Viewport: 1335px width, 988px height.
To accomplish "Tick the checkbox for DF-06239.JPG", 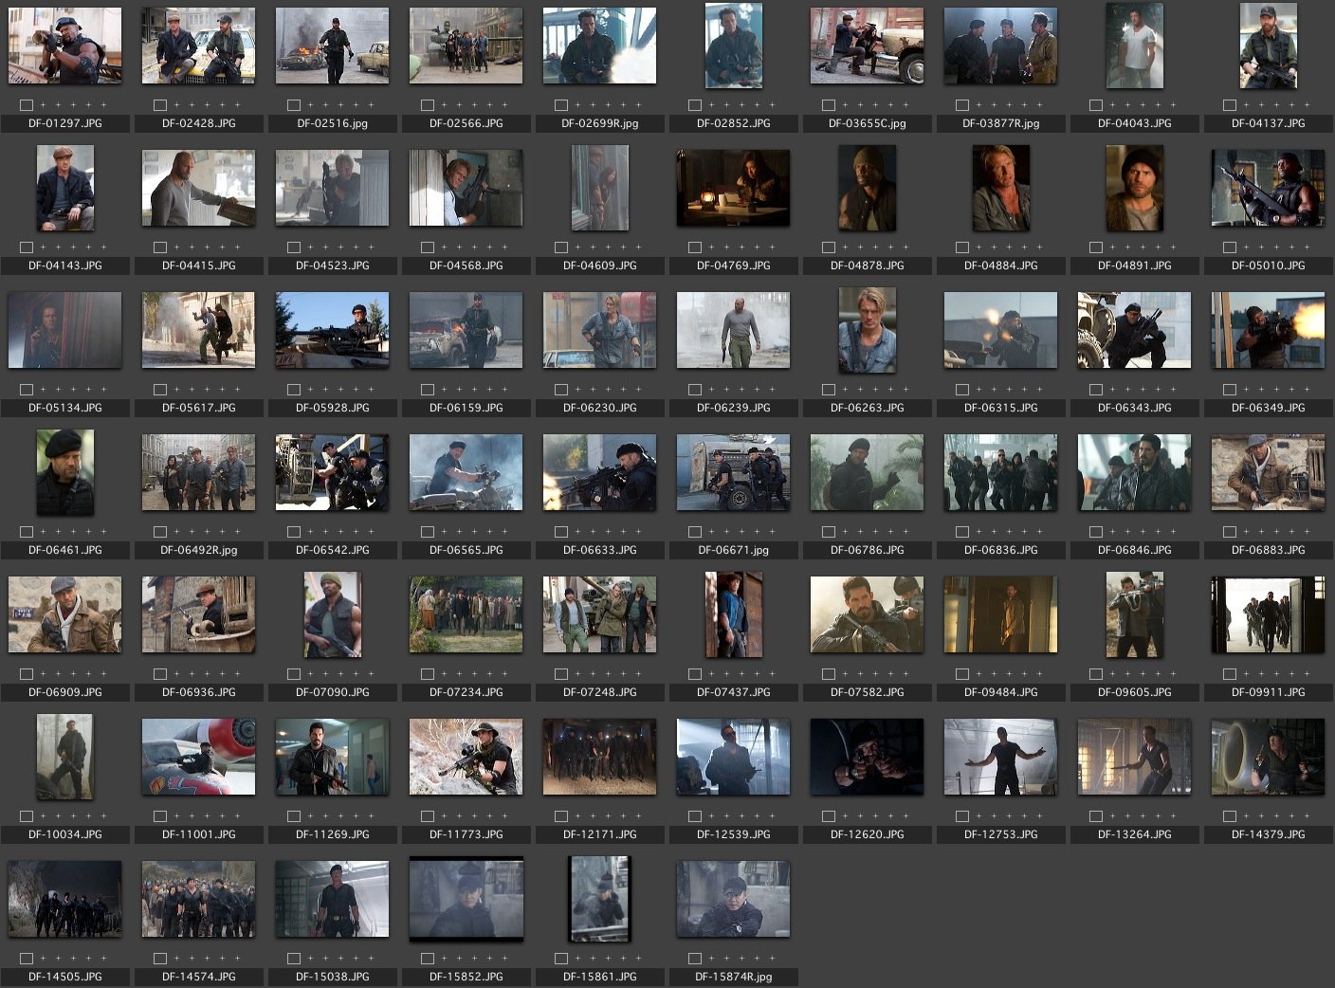I will point(695,390).
